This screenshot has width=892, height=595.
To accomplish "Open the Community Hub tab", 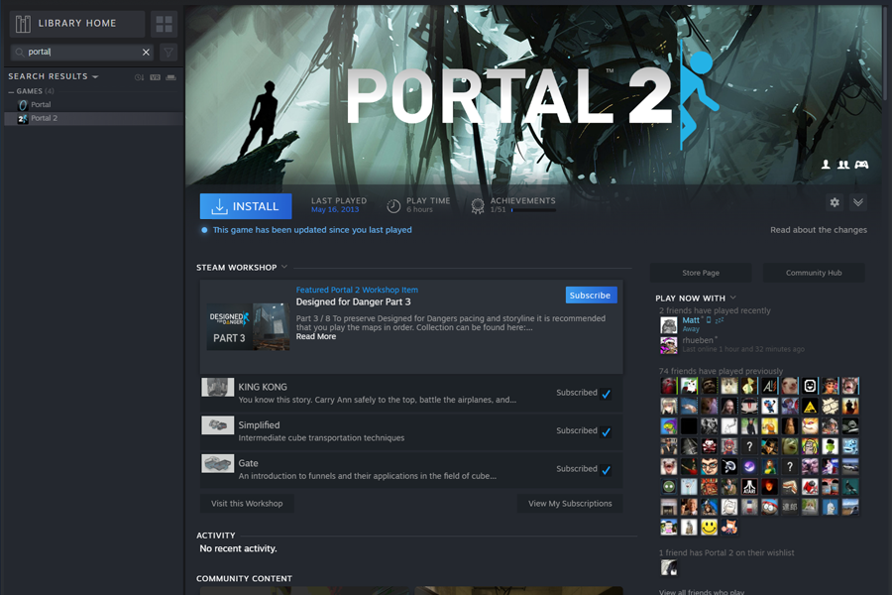I will (x=814, y=273).
